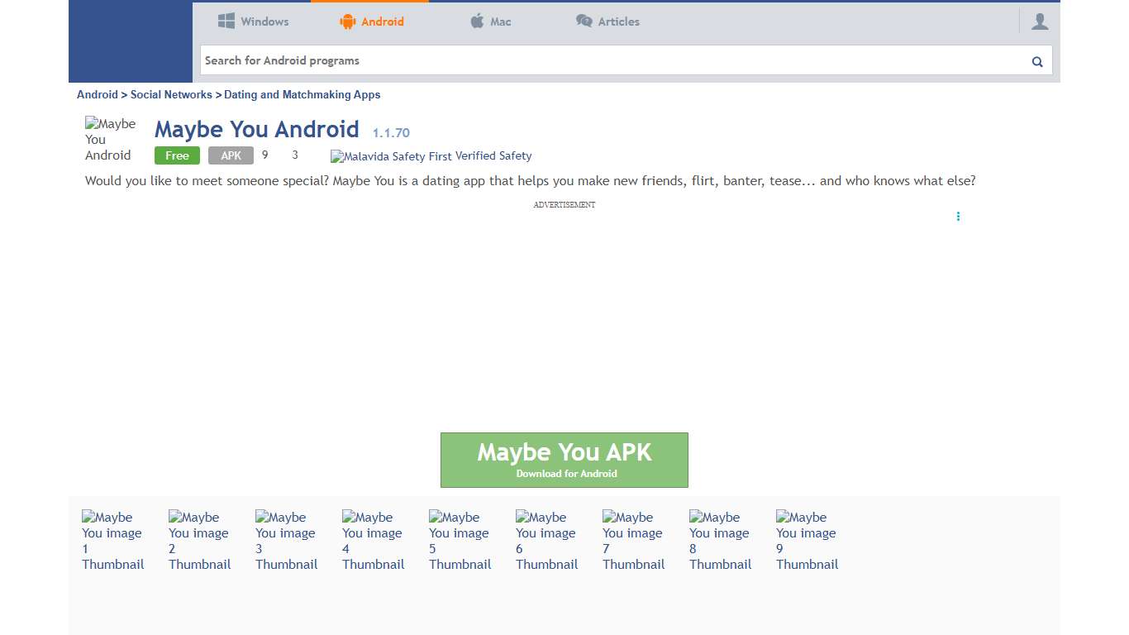
Task: Switch to the Mac tab
Action: [499, 21]
